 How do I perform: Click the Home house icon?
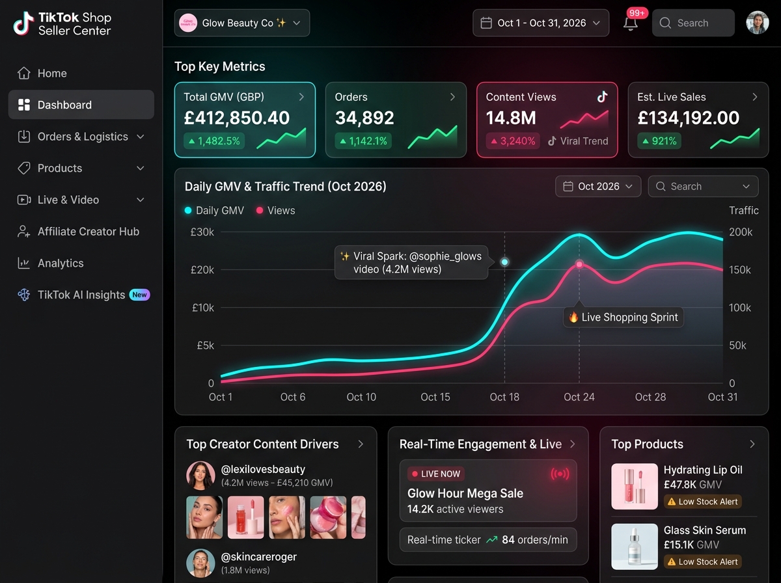click(x=24, y=74)
